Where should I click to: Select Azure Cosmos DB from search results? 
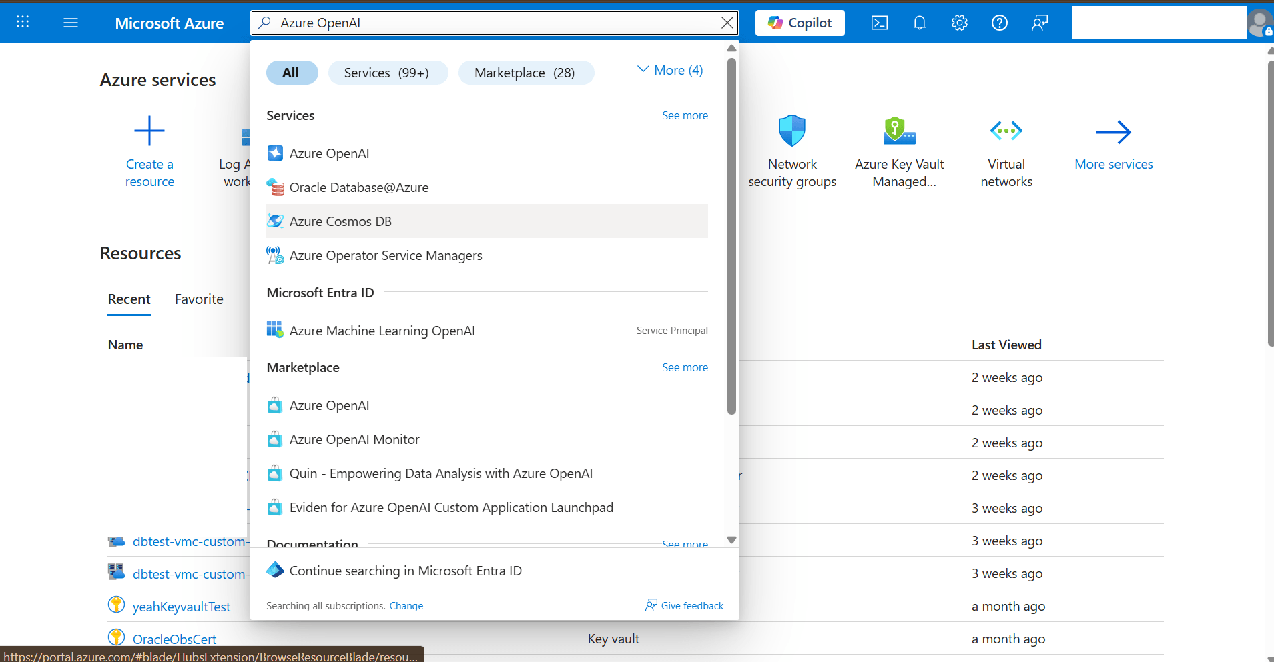click(340, 221)
